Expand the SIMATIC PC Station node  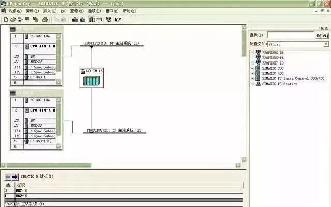252,84
